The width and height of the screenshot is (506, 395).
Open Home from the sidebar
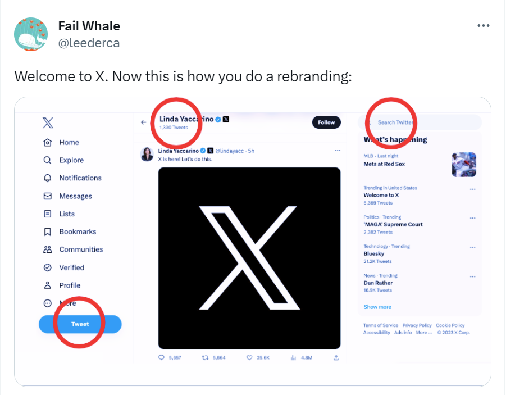(x=61, y=142)
